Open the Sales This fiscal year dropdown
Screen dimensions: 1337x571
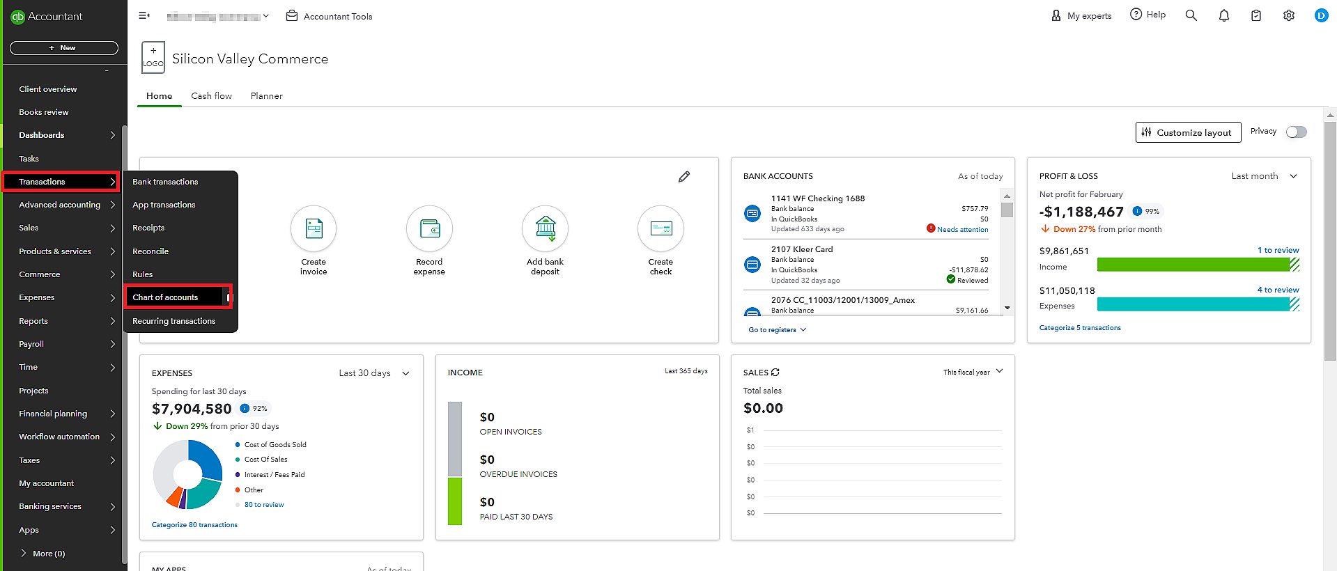click(x=973, y=372)
